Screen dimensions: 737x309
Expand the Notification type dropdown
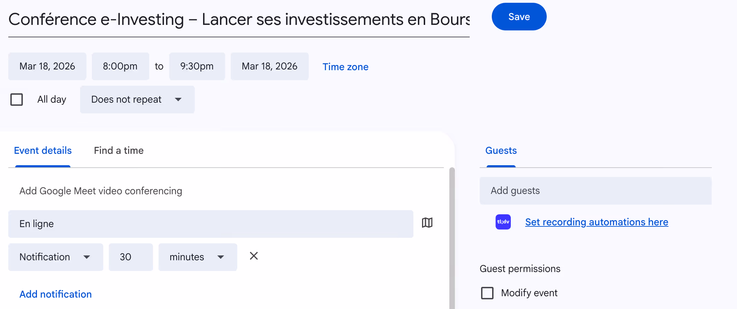click(x=56, y=257)
